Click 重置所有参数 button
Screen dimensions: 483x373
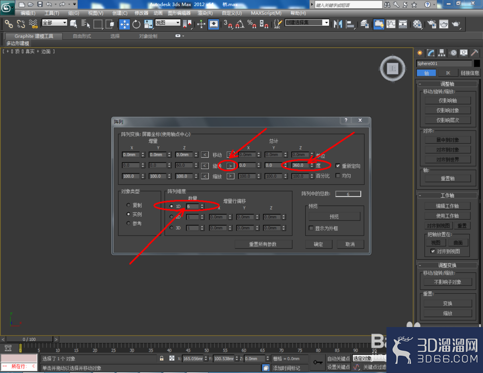(x=263, y=244)
